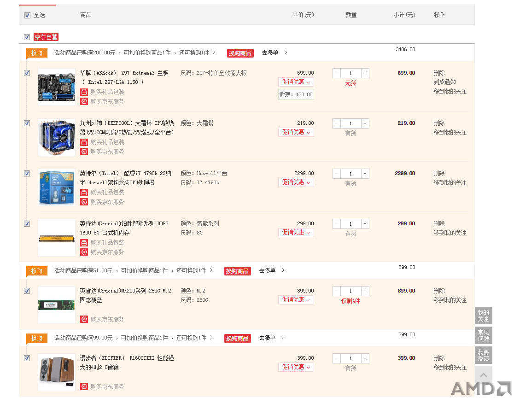The image size is (514, 398).
Task: Decrease quantity of ASRock motherboard
Action: [x=337, y=73]
